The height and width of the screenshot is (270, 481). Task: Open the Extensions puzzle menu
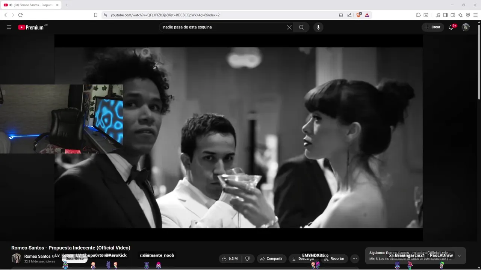[418, 15]
